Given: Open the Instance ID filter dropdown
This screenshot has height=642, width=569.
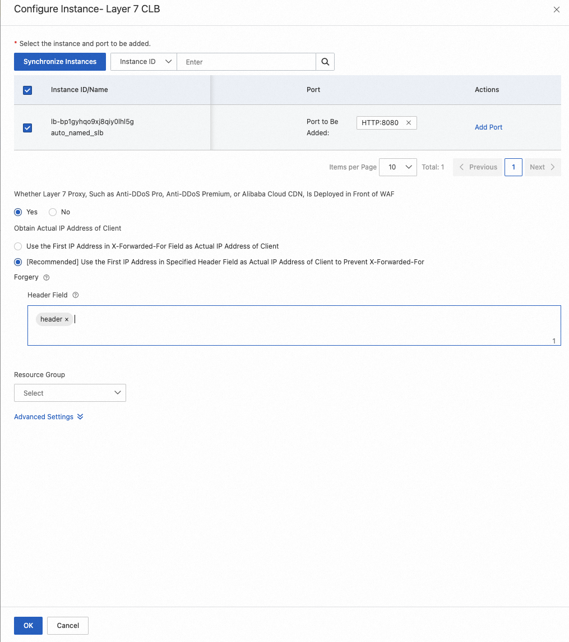Looking at the screenshot, I should click(x=143, y=62).
